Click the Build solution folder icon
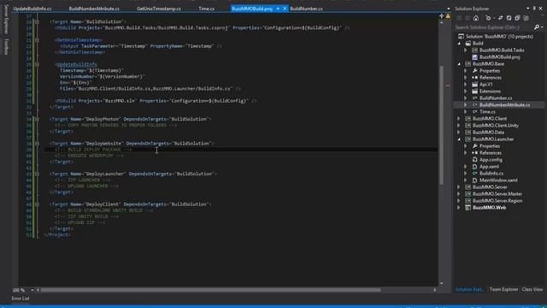This screenshot has width=547, height=308. click(x=468, y=44)
